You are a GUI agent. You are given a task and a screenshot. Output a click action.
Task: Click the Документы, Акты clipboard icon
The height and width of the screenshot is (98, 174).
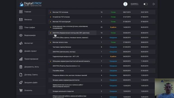[x=21, y=67]
